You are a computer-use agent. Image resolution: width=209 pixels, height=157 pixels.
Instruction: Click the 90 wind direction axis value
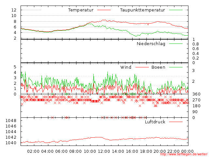(195, 112)
